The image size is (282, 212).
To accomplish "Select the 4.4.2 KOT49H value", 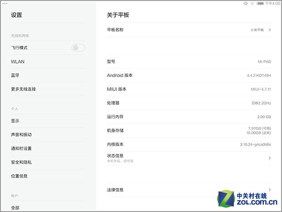I will (259, 76).
